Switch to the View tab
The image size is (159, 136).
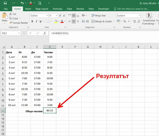pyautogui.click(x=91, y=9)
